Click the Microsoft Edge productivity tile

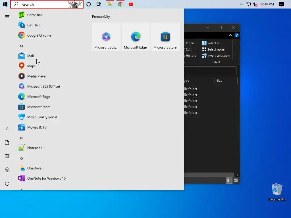click(136, 37)
